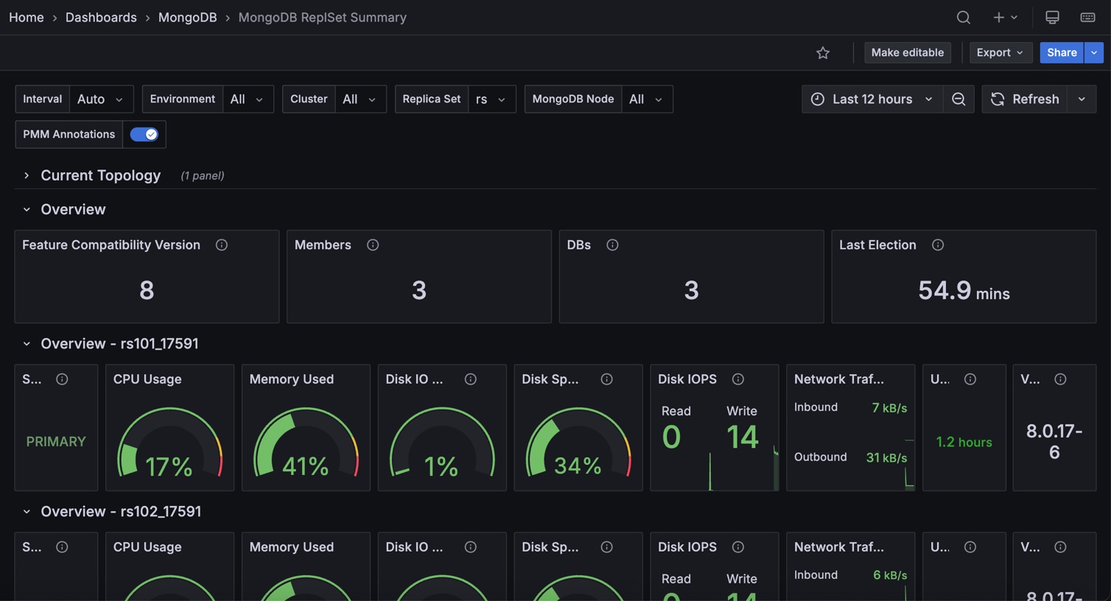Image resolution: width=1111 pixels, height=601 pixels.
Task: Click info icon next to Members panel
Action: (373, 245)
